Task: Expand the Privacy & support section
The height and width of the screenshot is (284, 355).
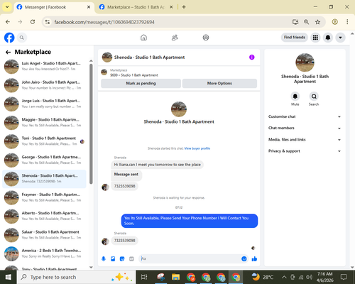Action: (x=305, y=151)
